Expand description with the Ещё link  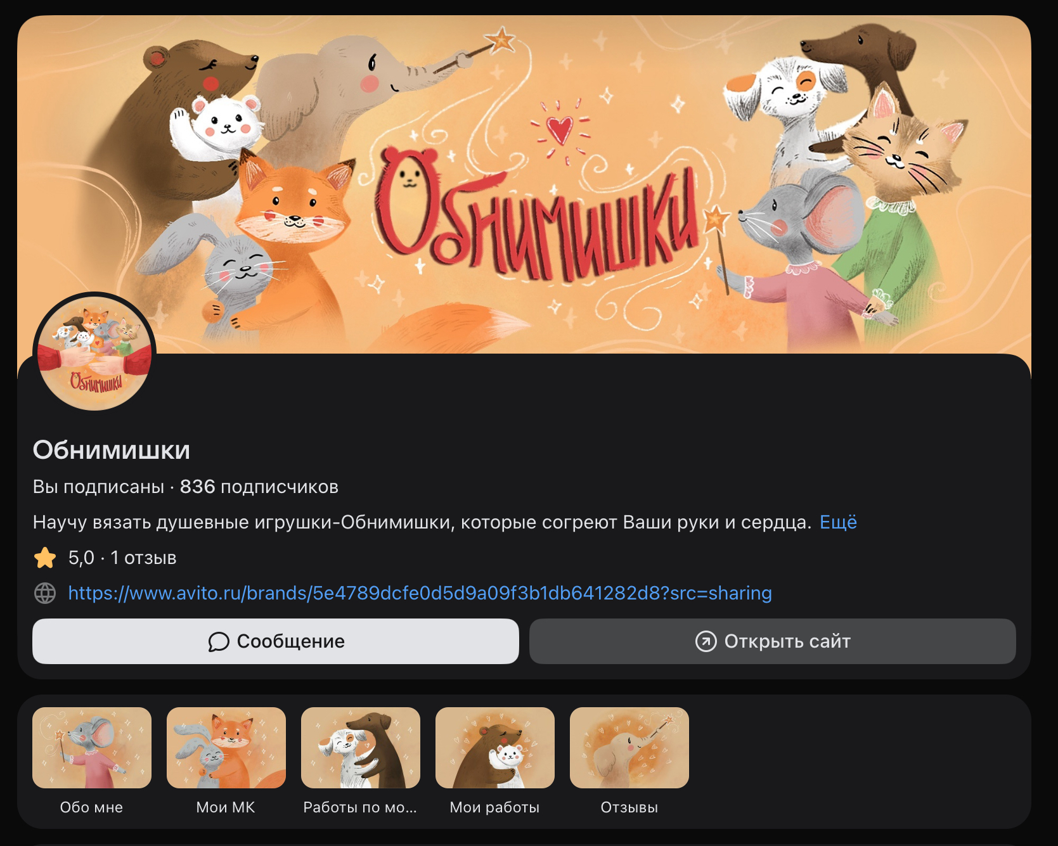(x=838, y=522)
